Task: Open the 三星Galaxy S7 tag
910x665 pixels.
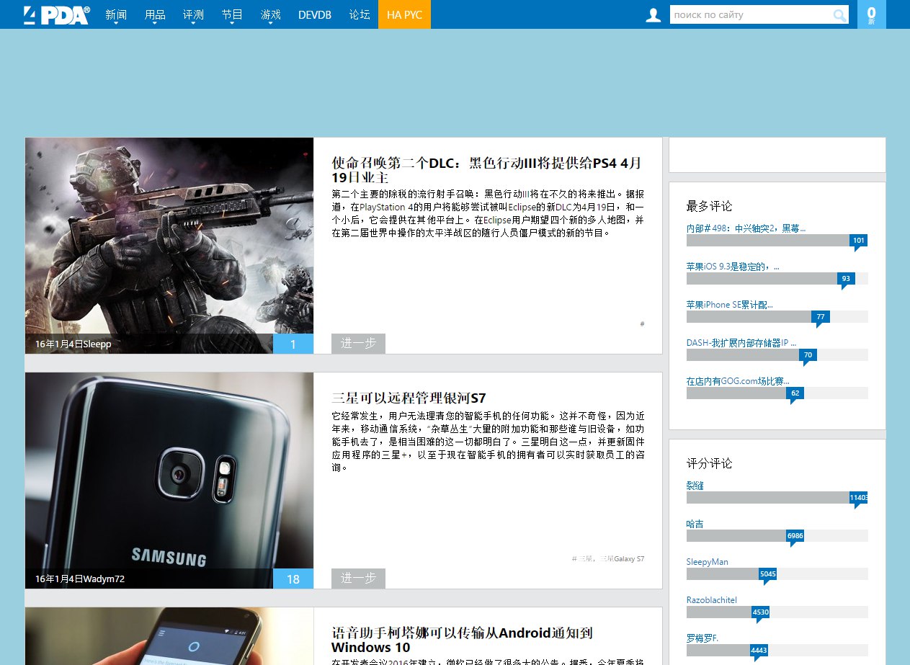Action: [x=623, y=558]
